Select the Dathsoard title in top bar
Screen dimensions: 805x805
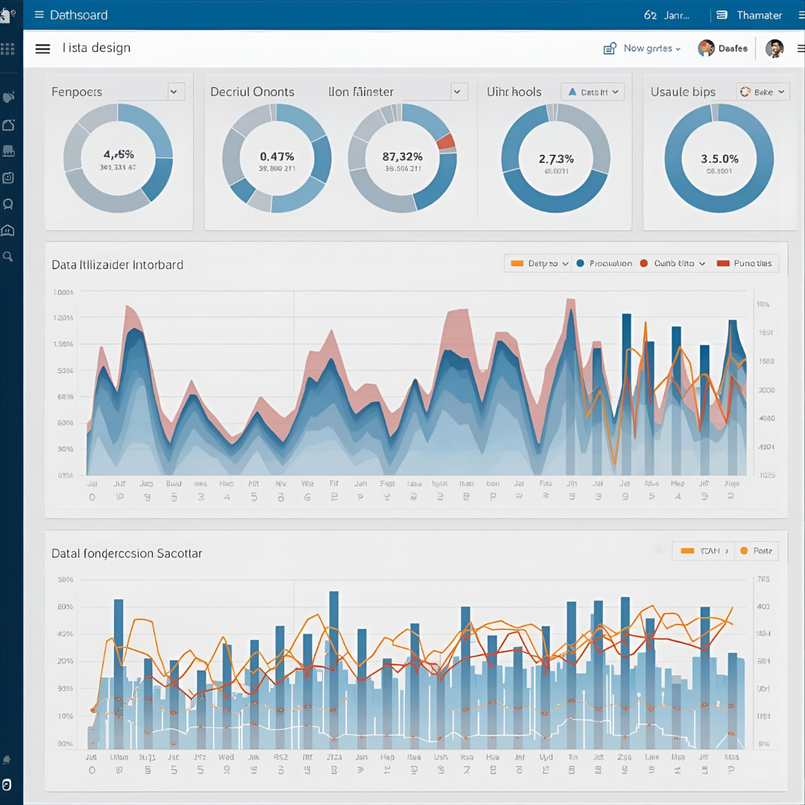(x=78, y=15)
